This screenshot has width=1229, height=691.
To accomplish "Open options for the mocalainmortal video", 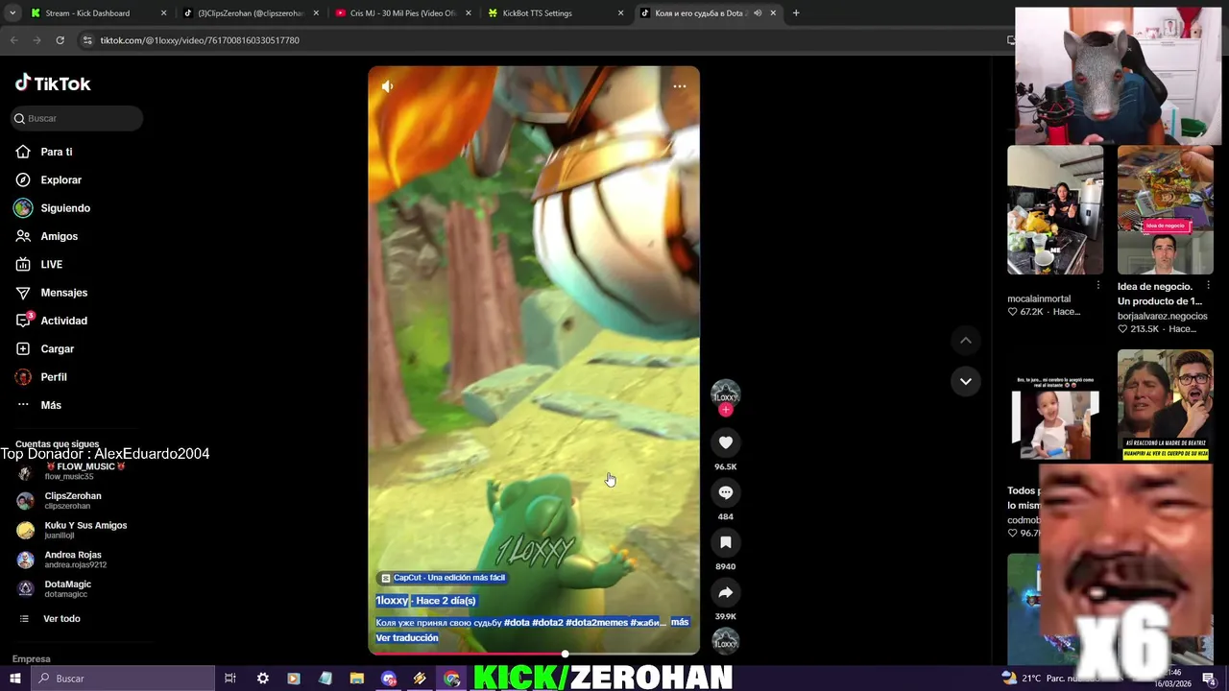I will 1097,285.
